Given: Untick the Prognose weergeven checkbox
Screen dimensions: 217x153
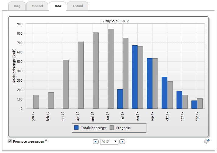Looking at the screenshot, I should point(10,141).
